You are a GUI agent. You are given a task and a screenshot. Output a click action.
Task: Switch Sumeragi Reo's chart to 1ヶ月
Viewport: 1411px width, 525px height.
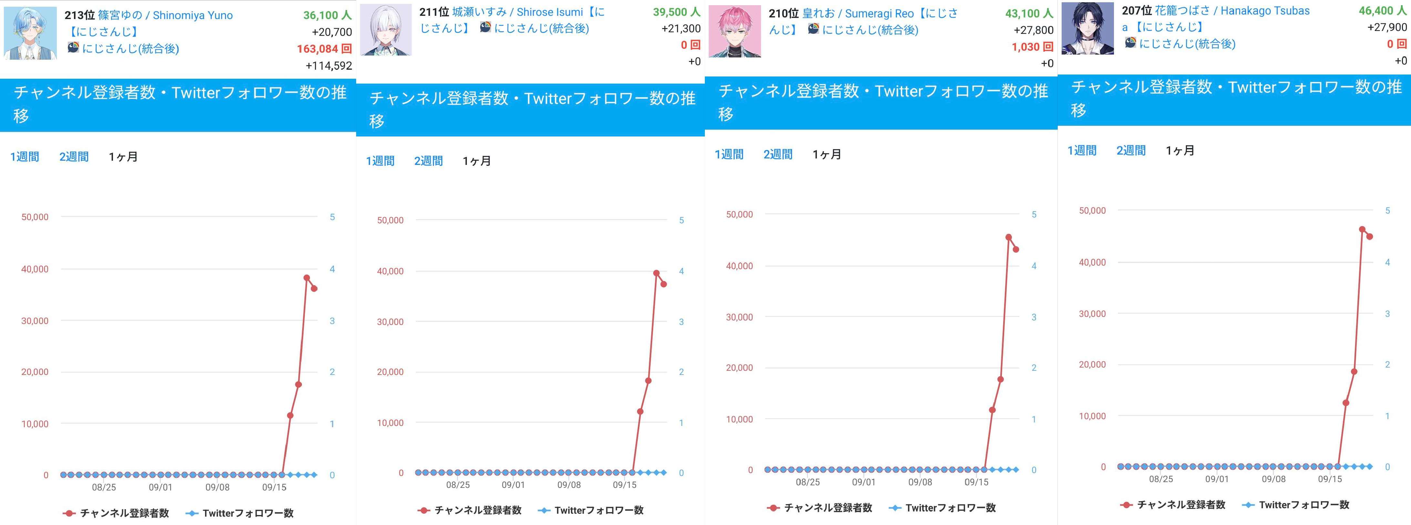coord(827,154)
